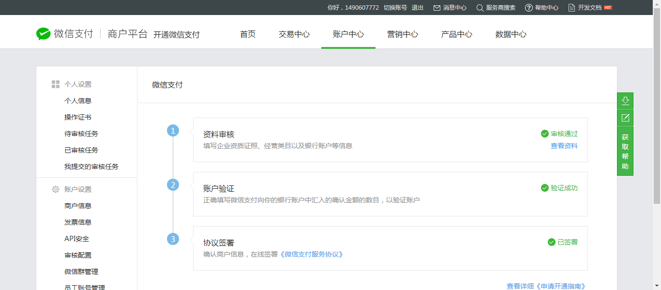Open 微信群管理 in the sidebar
The width and height of the screenshot is (661, 290).
tap(81, 272)
